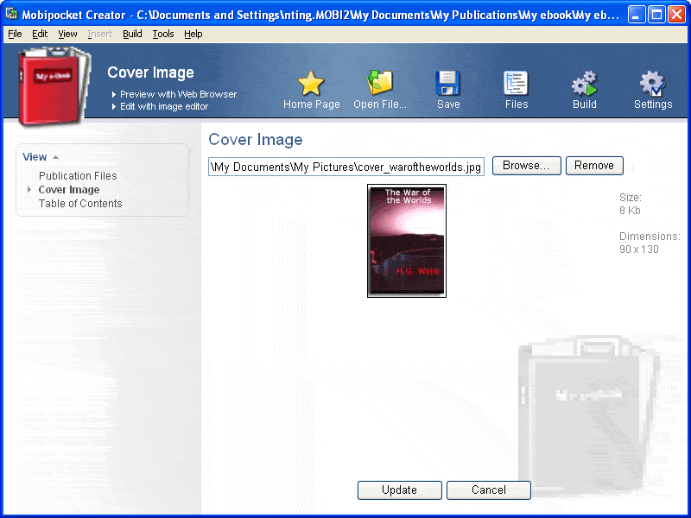691x518 pixels.
Task: Click arrow beside Edit with image editor
Action: click(x=114, y=106)
